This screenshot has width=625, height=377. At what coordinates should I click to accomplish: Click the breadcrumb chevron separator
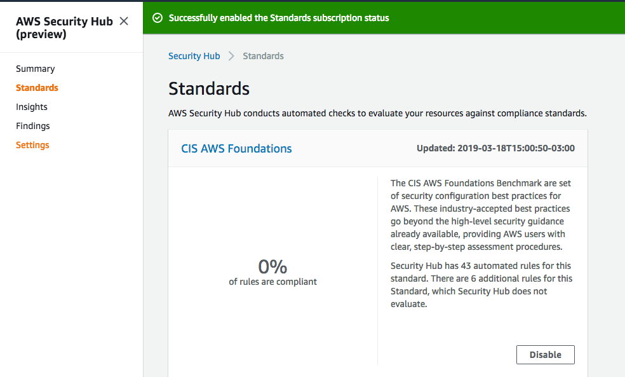[x=231, y=56]
